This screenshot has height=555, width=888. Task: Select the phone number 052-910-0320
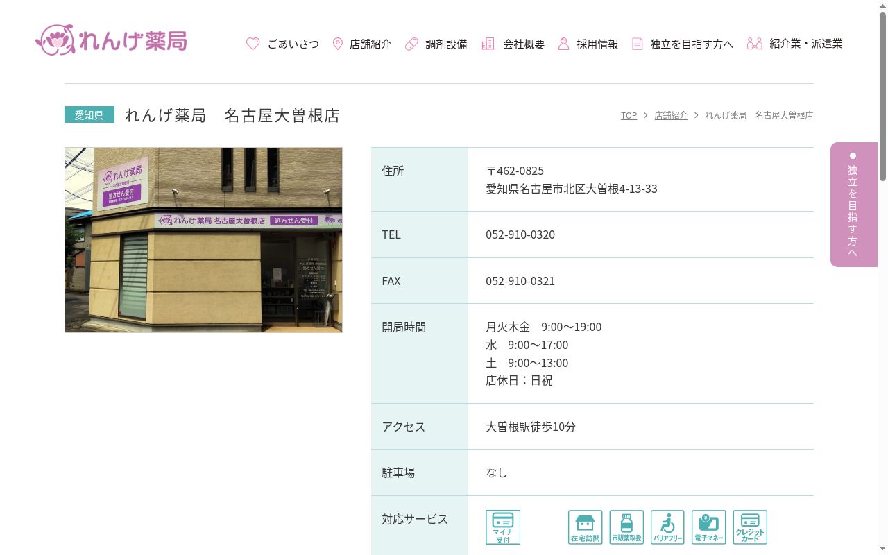(x=520, y=234)
